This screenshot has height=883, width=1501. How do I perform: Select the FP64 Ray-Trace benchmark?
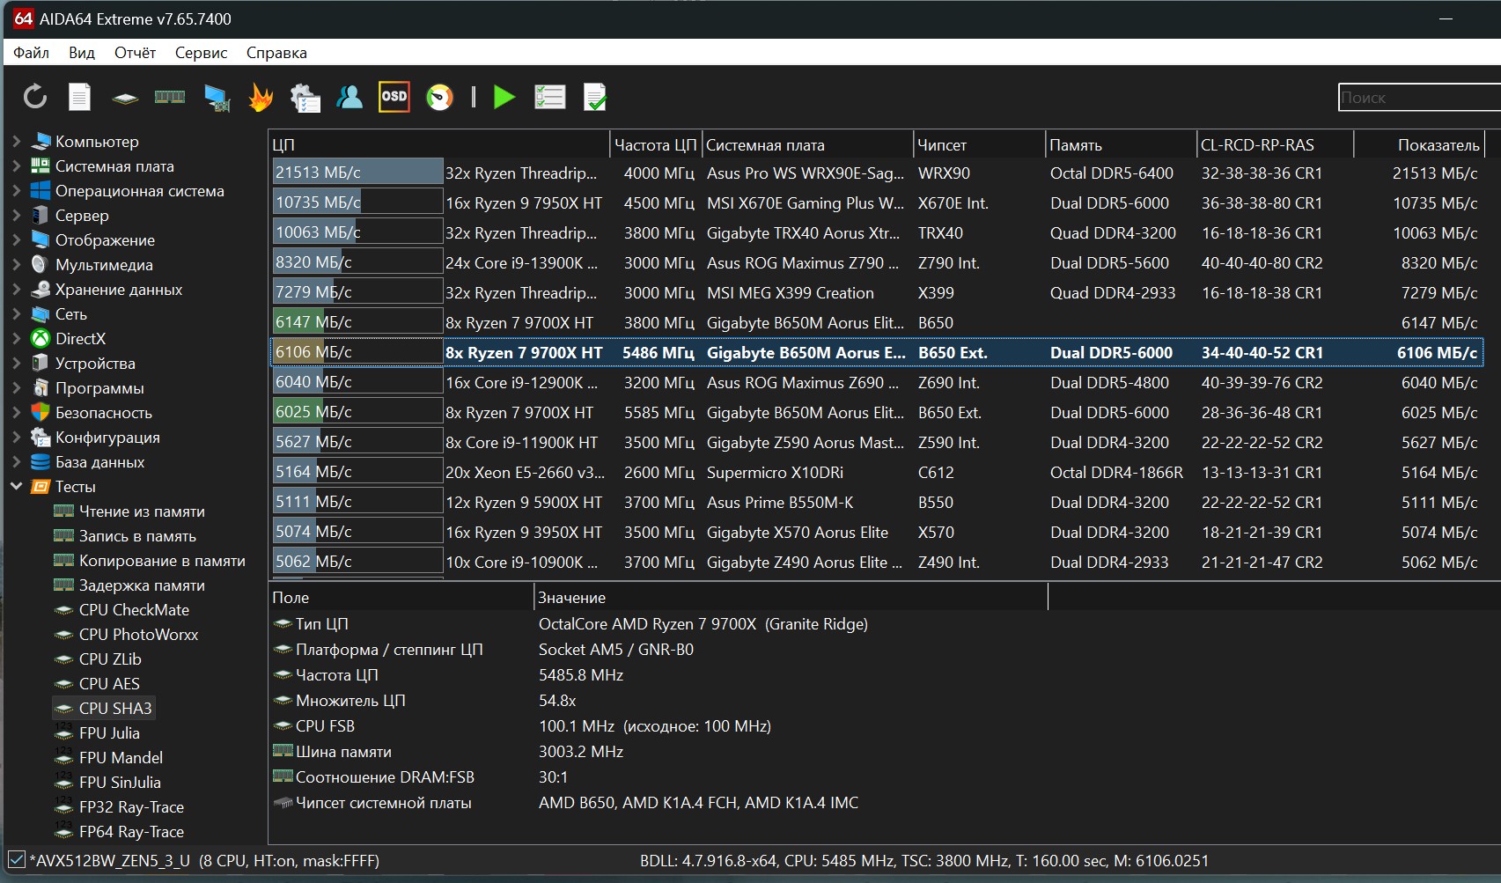pos(119,831)
